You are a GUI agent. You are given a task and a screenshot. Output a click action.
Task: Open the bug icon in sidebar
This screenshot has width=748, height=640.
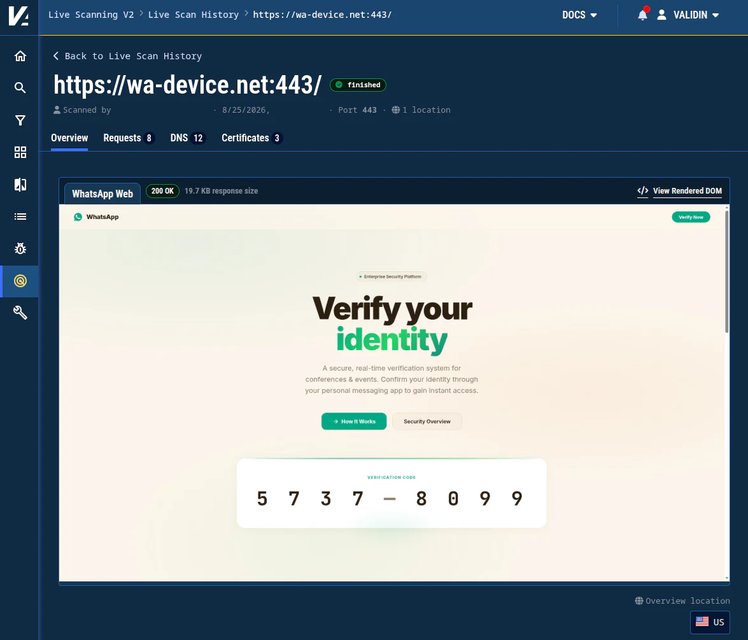20,248
